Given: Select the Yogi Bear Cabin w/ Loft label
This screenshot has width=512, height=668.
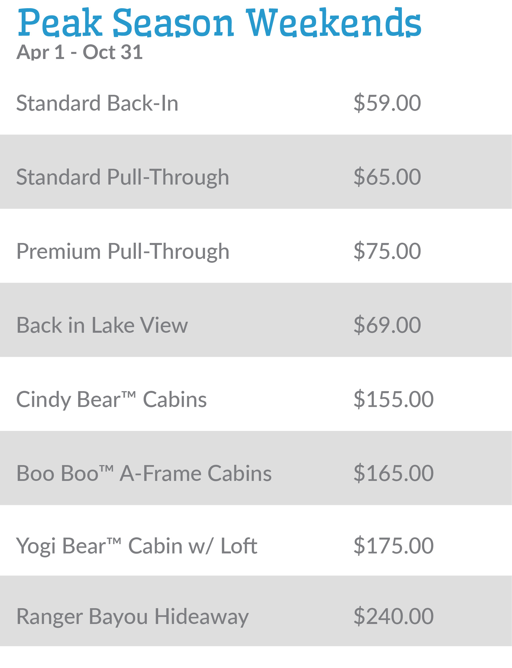Looking at the screenshot, I should point(136,546).
